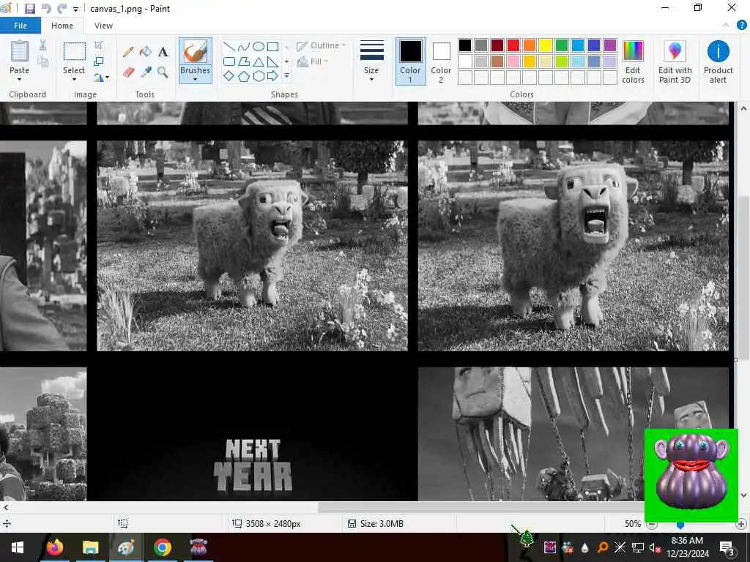750x562 pixels.
Task: Choose the Rectangle shape
Action: [x=272, y=46]
